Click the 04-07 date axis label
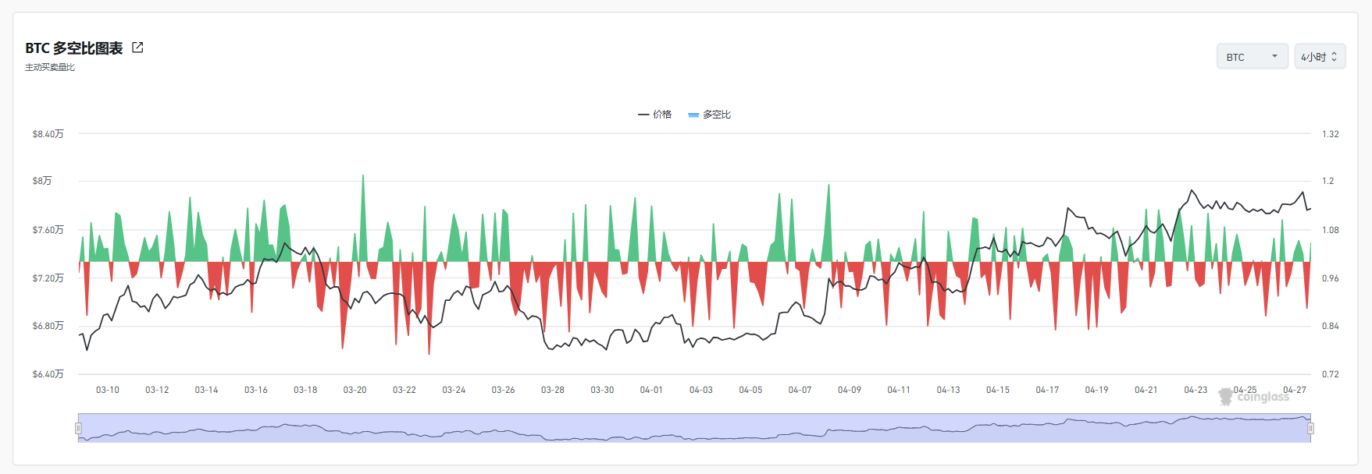The width and height of the screenshot is (1372, 474). (x=800, y=390)
